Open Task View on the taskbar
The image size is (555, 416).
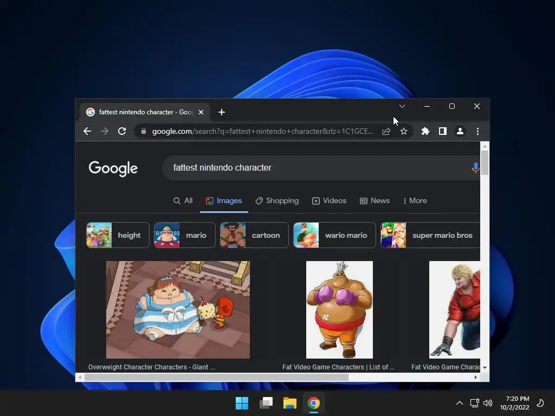tap(266, 403)
